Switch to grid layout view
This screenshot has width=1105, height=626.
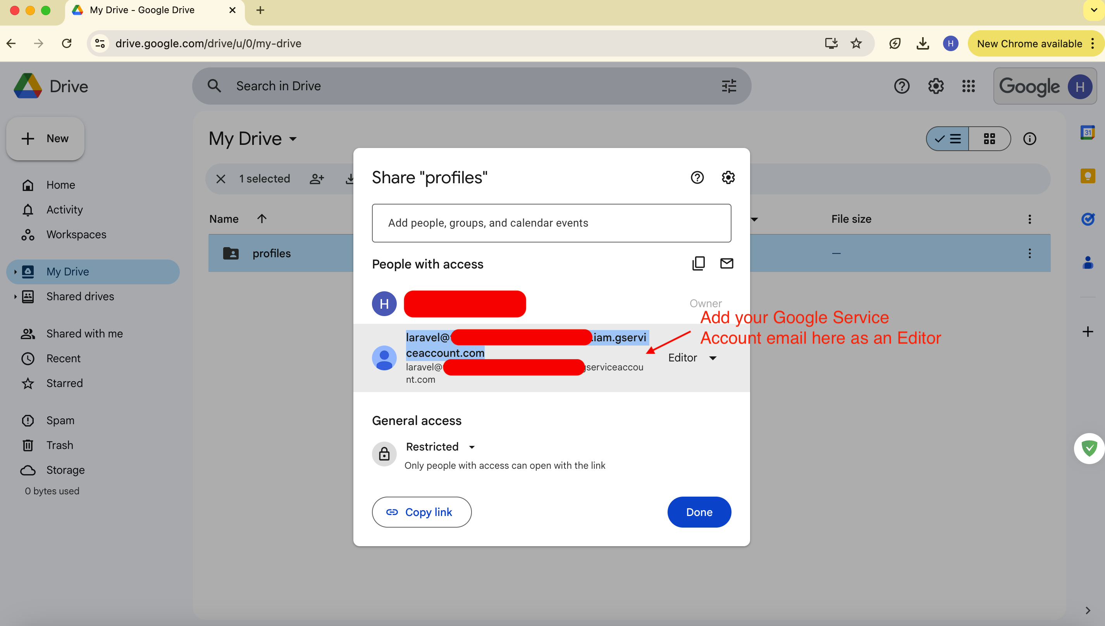coord(989,138)
